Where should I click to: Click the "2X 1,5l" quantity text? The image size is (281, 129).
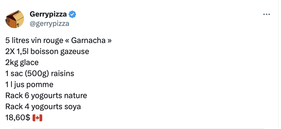click(x=17, y=52)
